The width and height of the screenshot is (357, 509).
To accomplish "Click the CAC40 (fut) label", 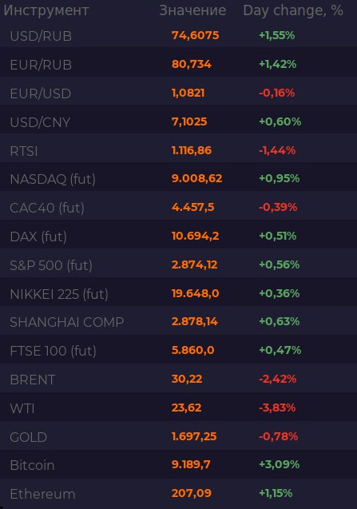I will [47, 208].
